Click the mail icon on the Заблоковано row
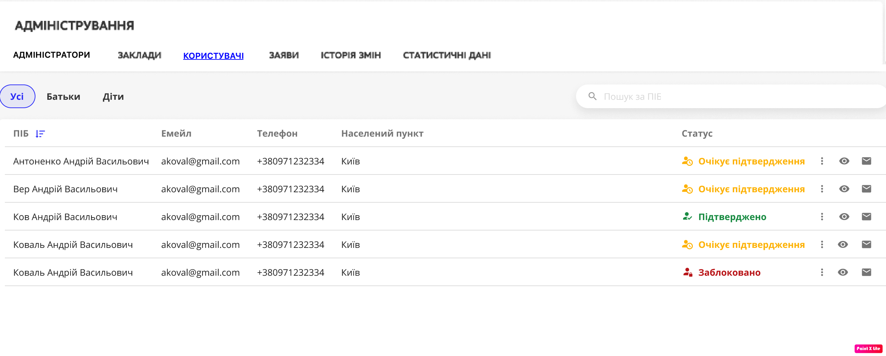This screenshot has width=886, height=356. [866, 272]
